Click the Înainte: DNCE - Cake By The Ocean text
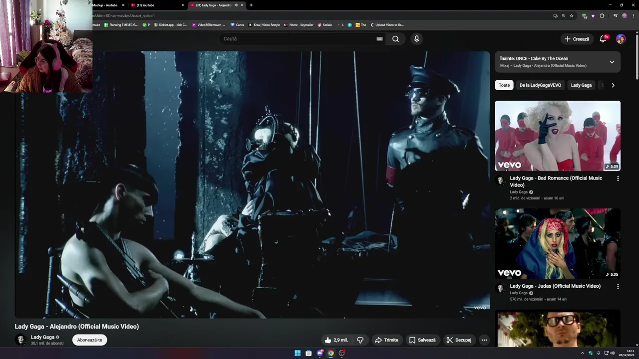Viewport: 639px width, 359px height. coord(534,58)
